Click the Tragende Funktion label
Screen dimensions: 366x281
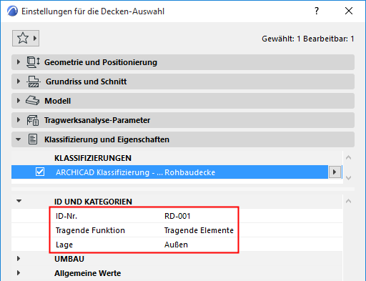point(90,230)
